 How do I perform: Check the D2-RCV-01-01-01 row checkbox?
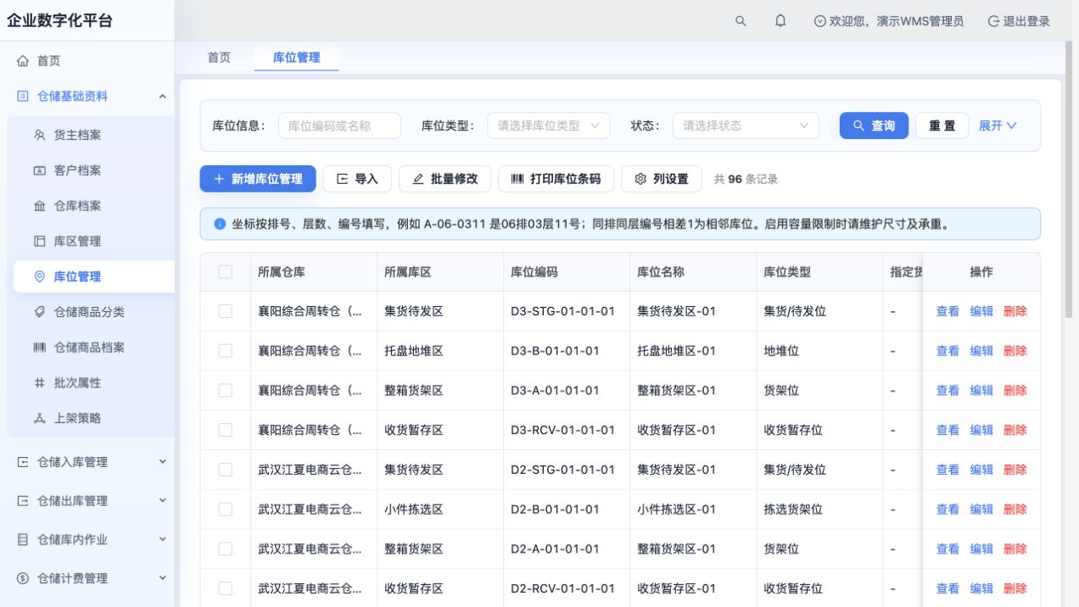click(x=225, y=588)
